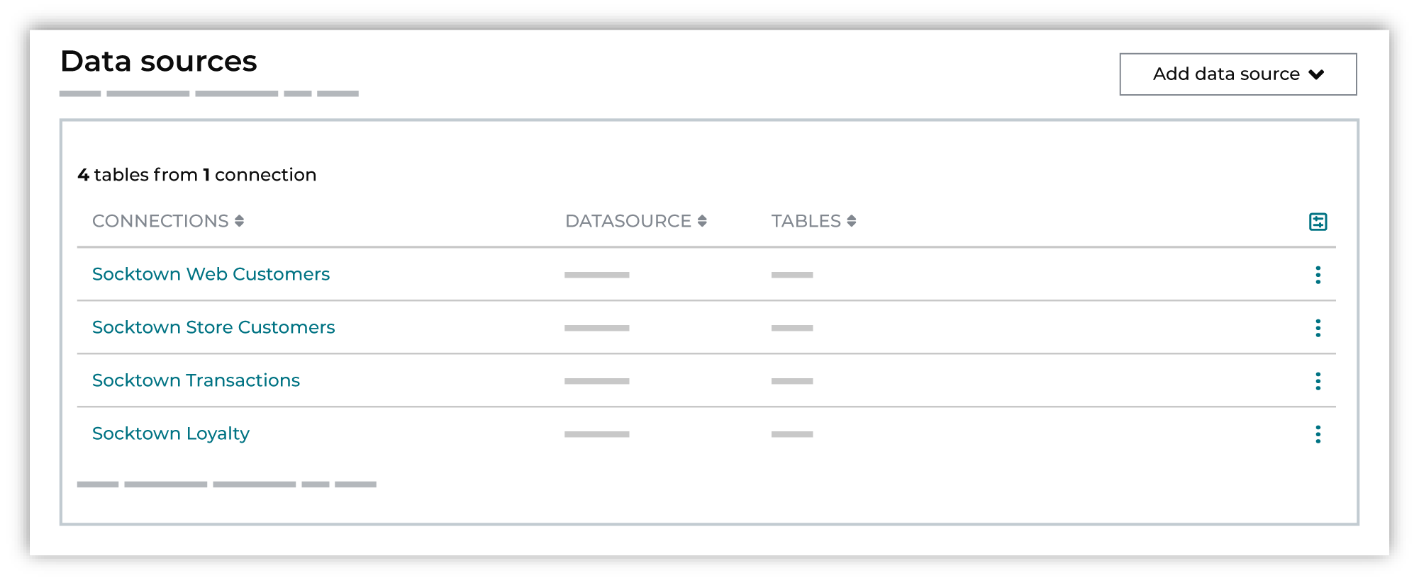
Task: Open the kebab menu for Socktown Transactions
Action: (x=1318, y=381)
